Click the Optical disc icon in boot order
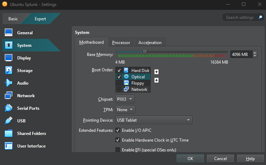Screen dimensions: 266x165 coord(126,77)
